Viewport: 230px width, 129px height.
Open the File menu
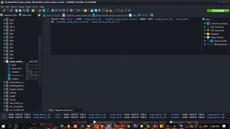pyautogui.click(x=2, y=7)
